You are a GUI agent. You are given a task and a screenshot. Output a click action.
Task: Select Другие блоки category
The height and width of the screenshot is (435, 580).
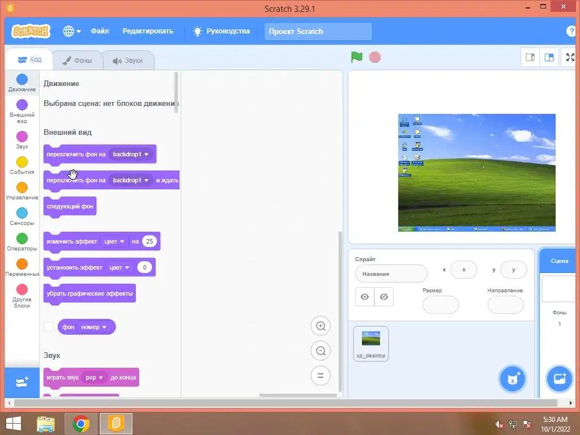(x=22, y=296)
